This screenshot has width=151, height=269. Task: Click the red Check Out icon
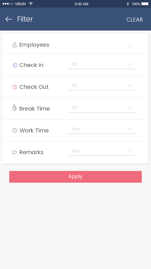click(15, 87)
